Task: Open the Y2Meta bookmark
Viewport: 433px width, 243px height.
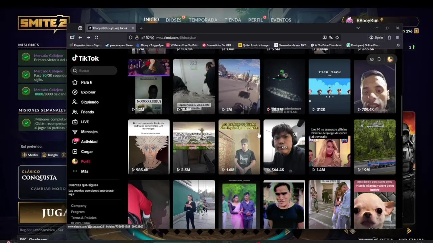Action: click(182, 45)
